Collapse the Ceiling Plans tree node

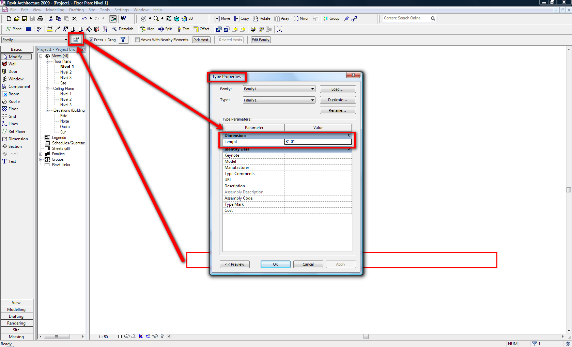click(x=48, y=89)
